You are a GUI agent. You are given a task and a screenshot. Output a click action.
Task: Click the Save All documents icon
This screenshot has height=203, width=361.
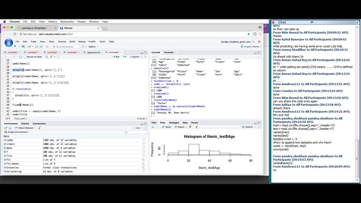(x=41, y=47)
